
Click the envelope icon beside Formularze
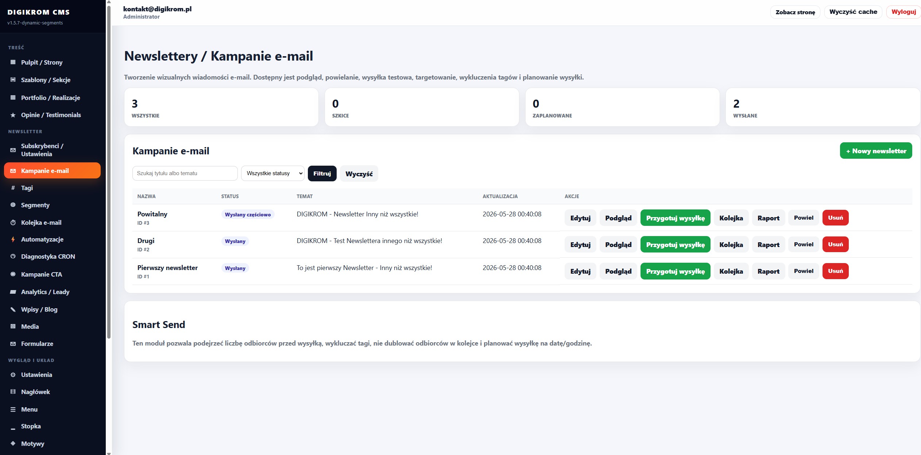[x=13, y=344]
